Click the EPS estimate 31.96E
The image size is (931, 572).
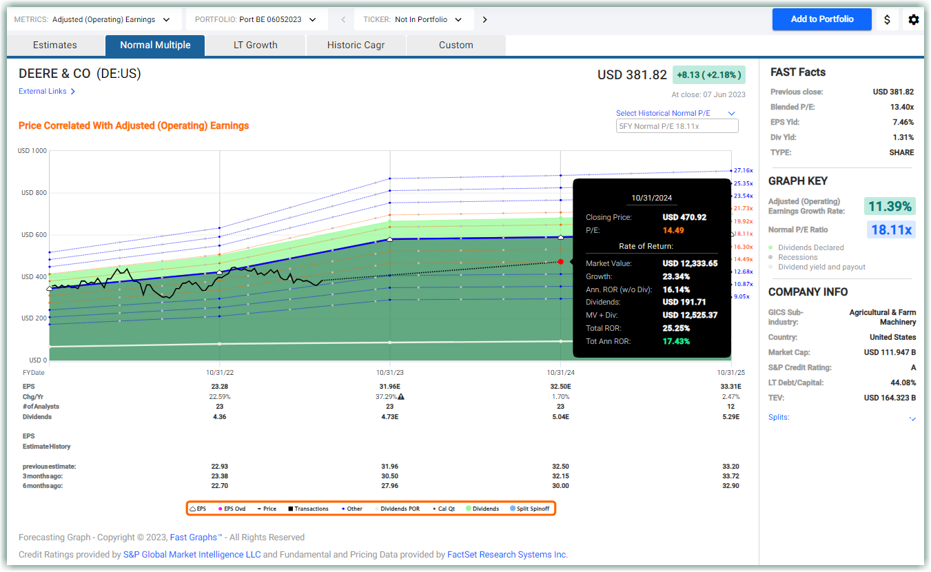point(390,387)
